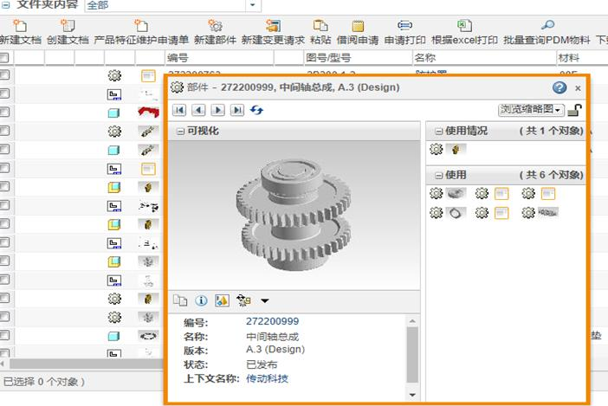
Task: Open the 272200999 number link
Action: point(272,322)
